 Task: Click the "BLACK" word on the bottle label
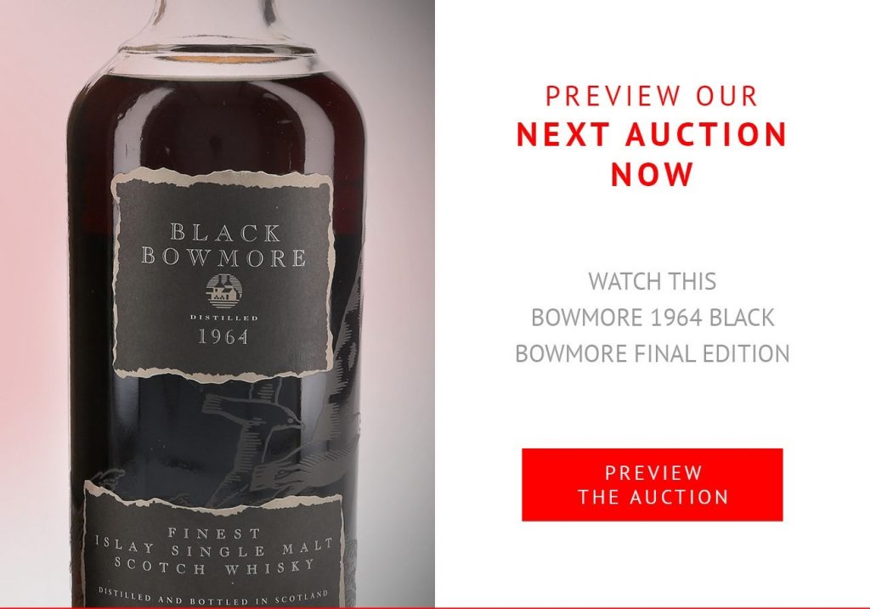coord(225,233)
